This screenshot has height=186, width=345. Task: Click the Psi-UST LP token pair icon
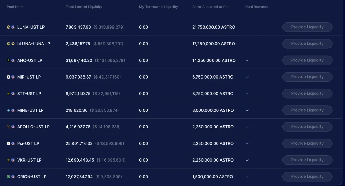click(x=11, y=143)
